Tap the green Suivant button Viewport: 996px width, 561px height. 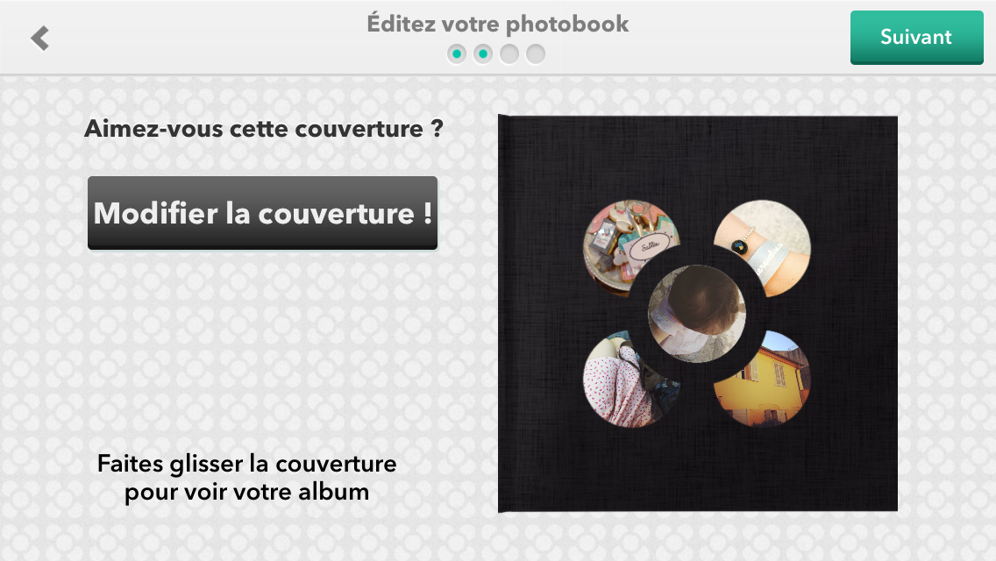(916, 38)
